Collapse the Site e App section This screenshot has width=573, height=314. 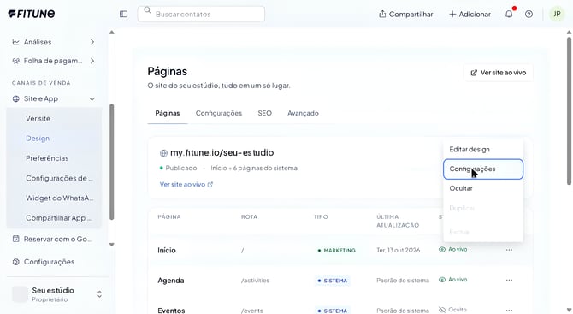pyautogui.click(x=53, y=98)
